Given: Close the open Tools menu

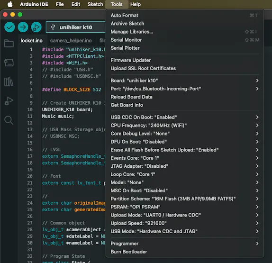Looking at the screenshot, I should pos(117,4).
